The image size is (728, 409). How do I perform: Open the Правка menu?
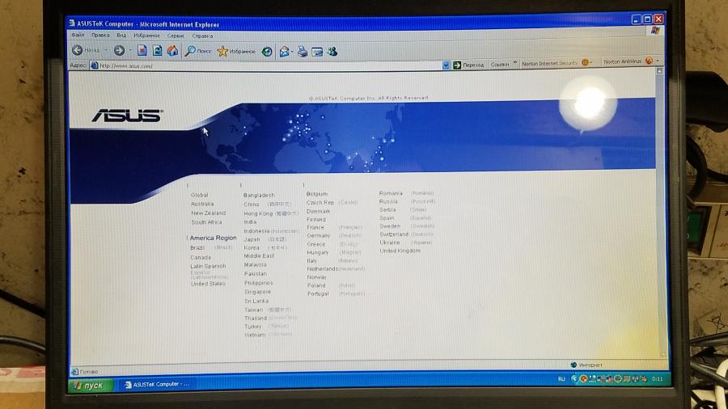[x=100, y=36]
